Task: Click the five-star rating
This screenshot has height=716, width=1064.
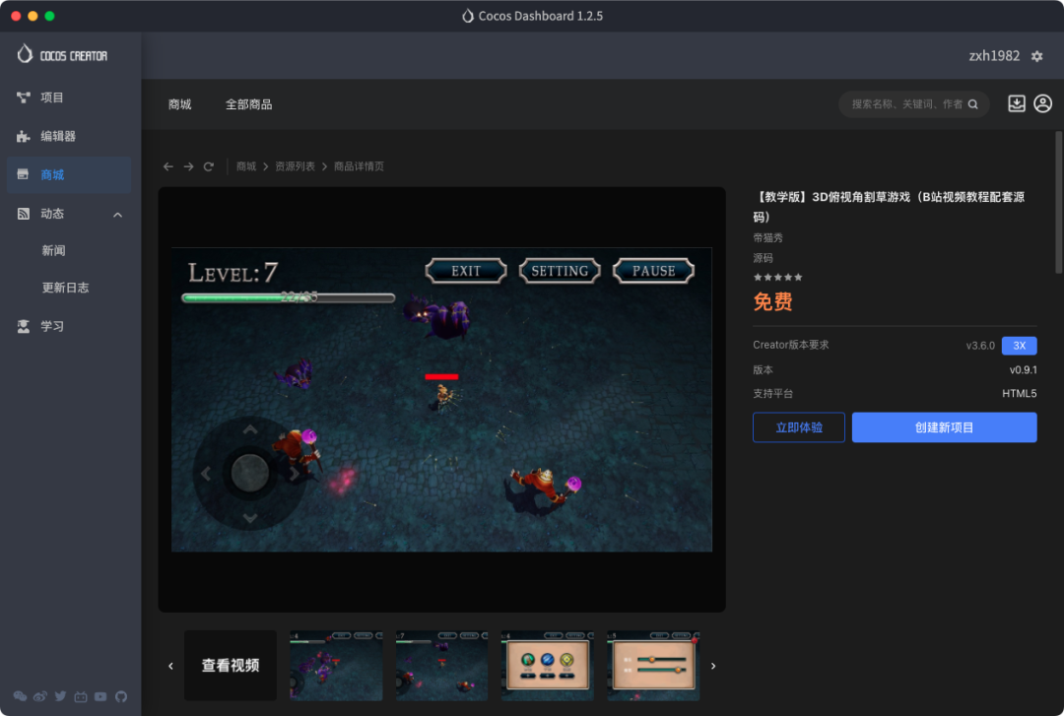Action: tap(777, 277)
